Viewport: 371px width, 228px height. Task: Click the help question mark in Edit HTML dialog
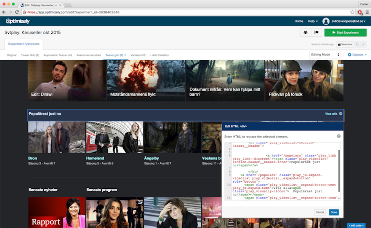click(x=338, y=137)
